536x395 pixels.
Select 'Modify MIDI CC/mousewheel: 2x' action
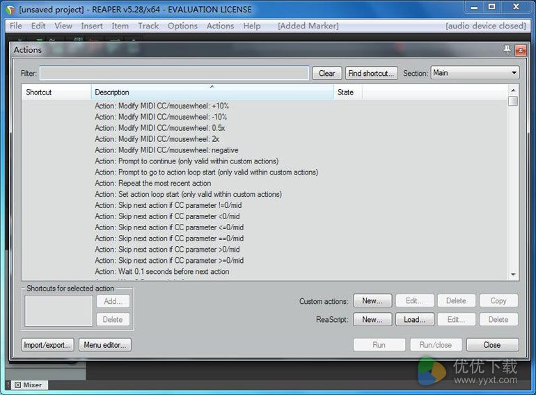coord(157,139)
